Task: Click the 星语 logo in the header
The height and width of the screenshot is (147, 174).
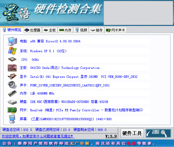Action: 16,12
